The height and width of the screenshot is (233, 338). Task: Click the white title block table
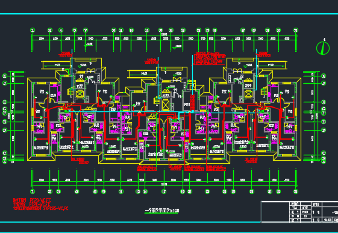click(x=299, y=211)
